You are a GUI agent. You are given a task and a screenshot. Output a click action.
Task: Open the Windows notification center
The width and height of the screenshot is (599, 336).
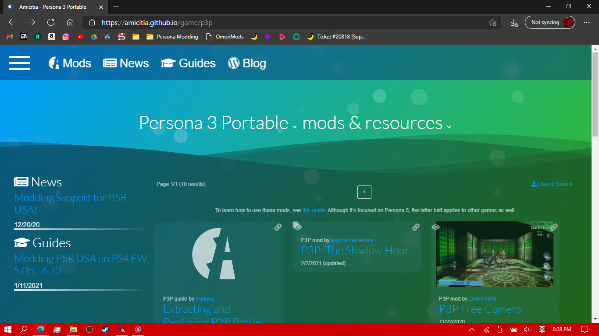click(x=584, y=329)
